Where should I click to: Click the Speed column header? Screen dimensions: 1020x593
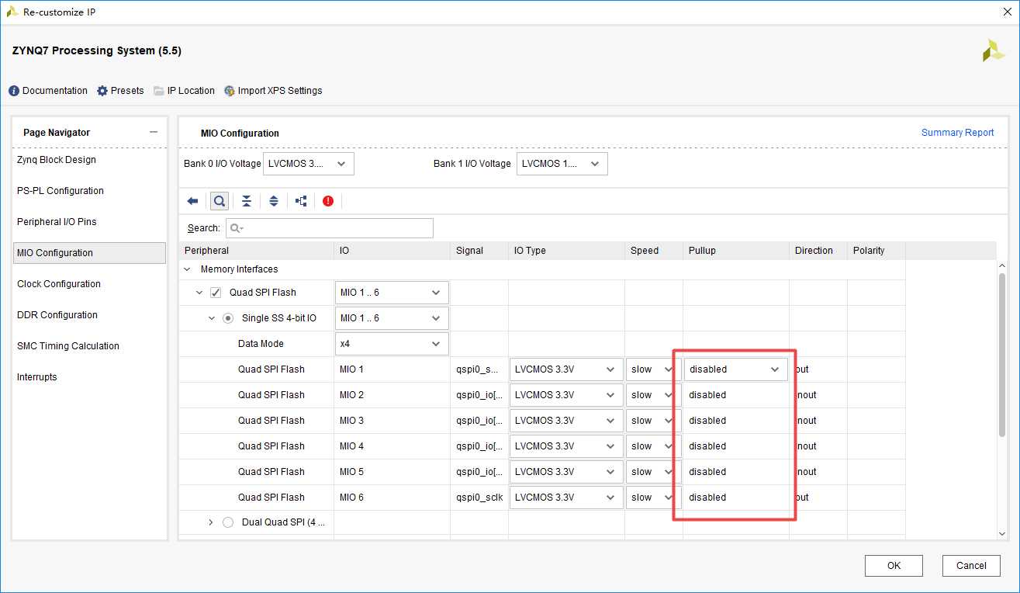coord(654,251)
